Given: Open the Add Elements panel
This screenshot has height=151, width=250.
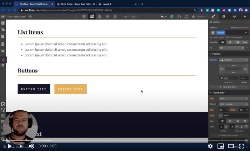Looking at the screenshot, I should [x=3, y=23].
